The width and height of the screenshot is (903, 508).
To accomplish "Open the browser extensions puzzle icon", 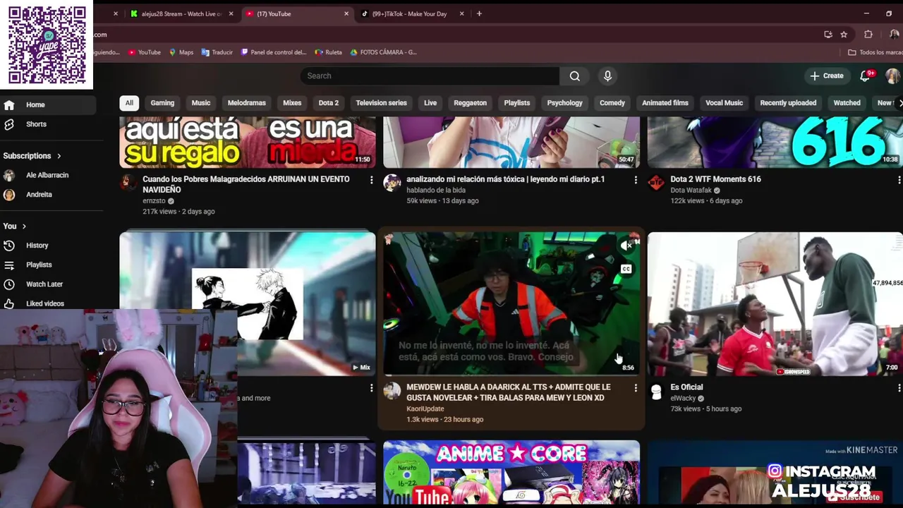I will (x=868, y=35).
